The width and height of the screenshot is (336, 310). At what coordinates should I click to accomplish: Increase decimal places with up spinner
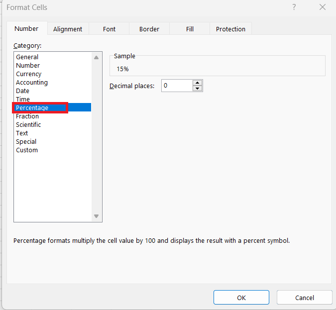tap(197, 83)
